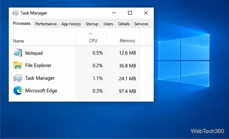
Task: Click Task Manager's 1.1% CPU value
Action: point(98,78)
